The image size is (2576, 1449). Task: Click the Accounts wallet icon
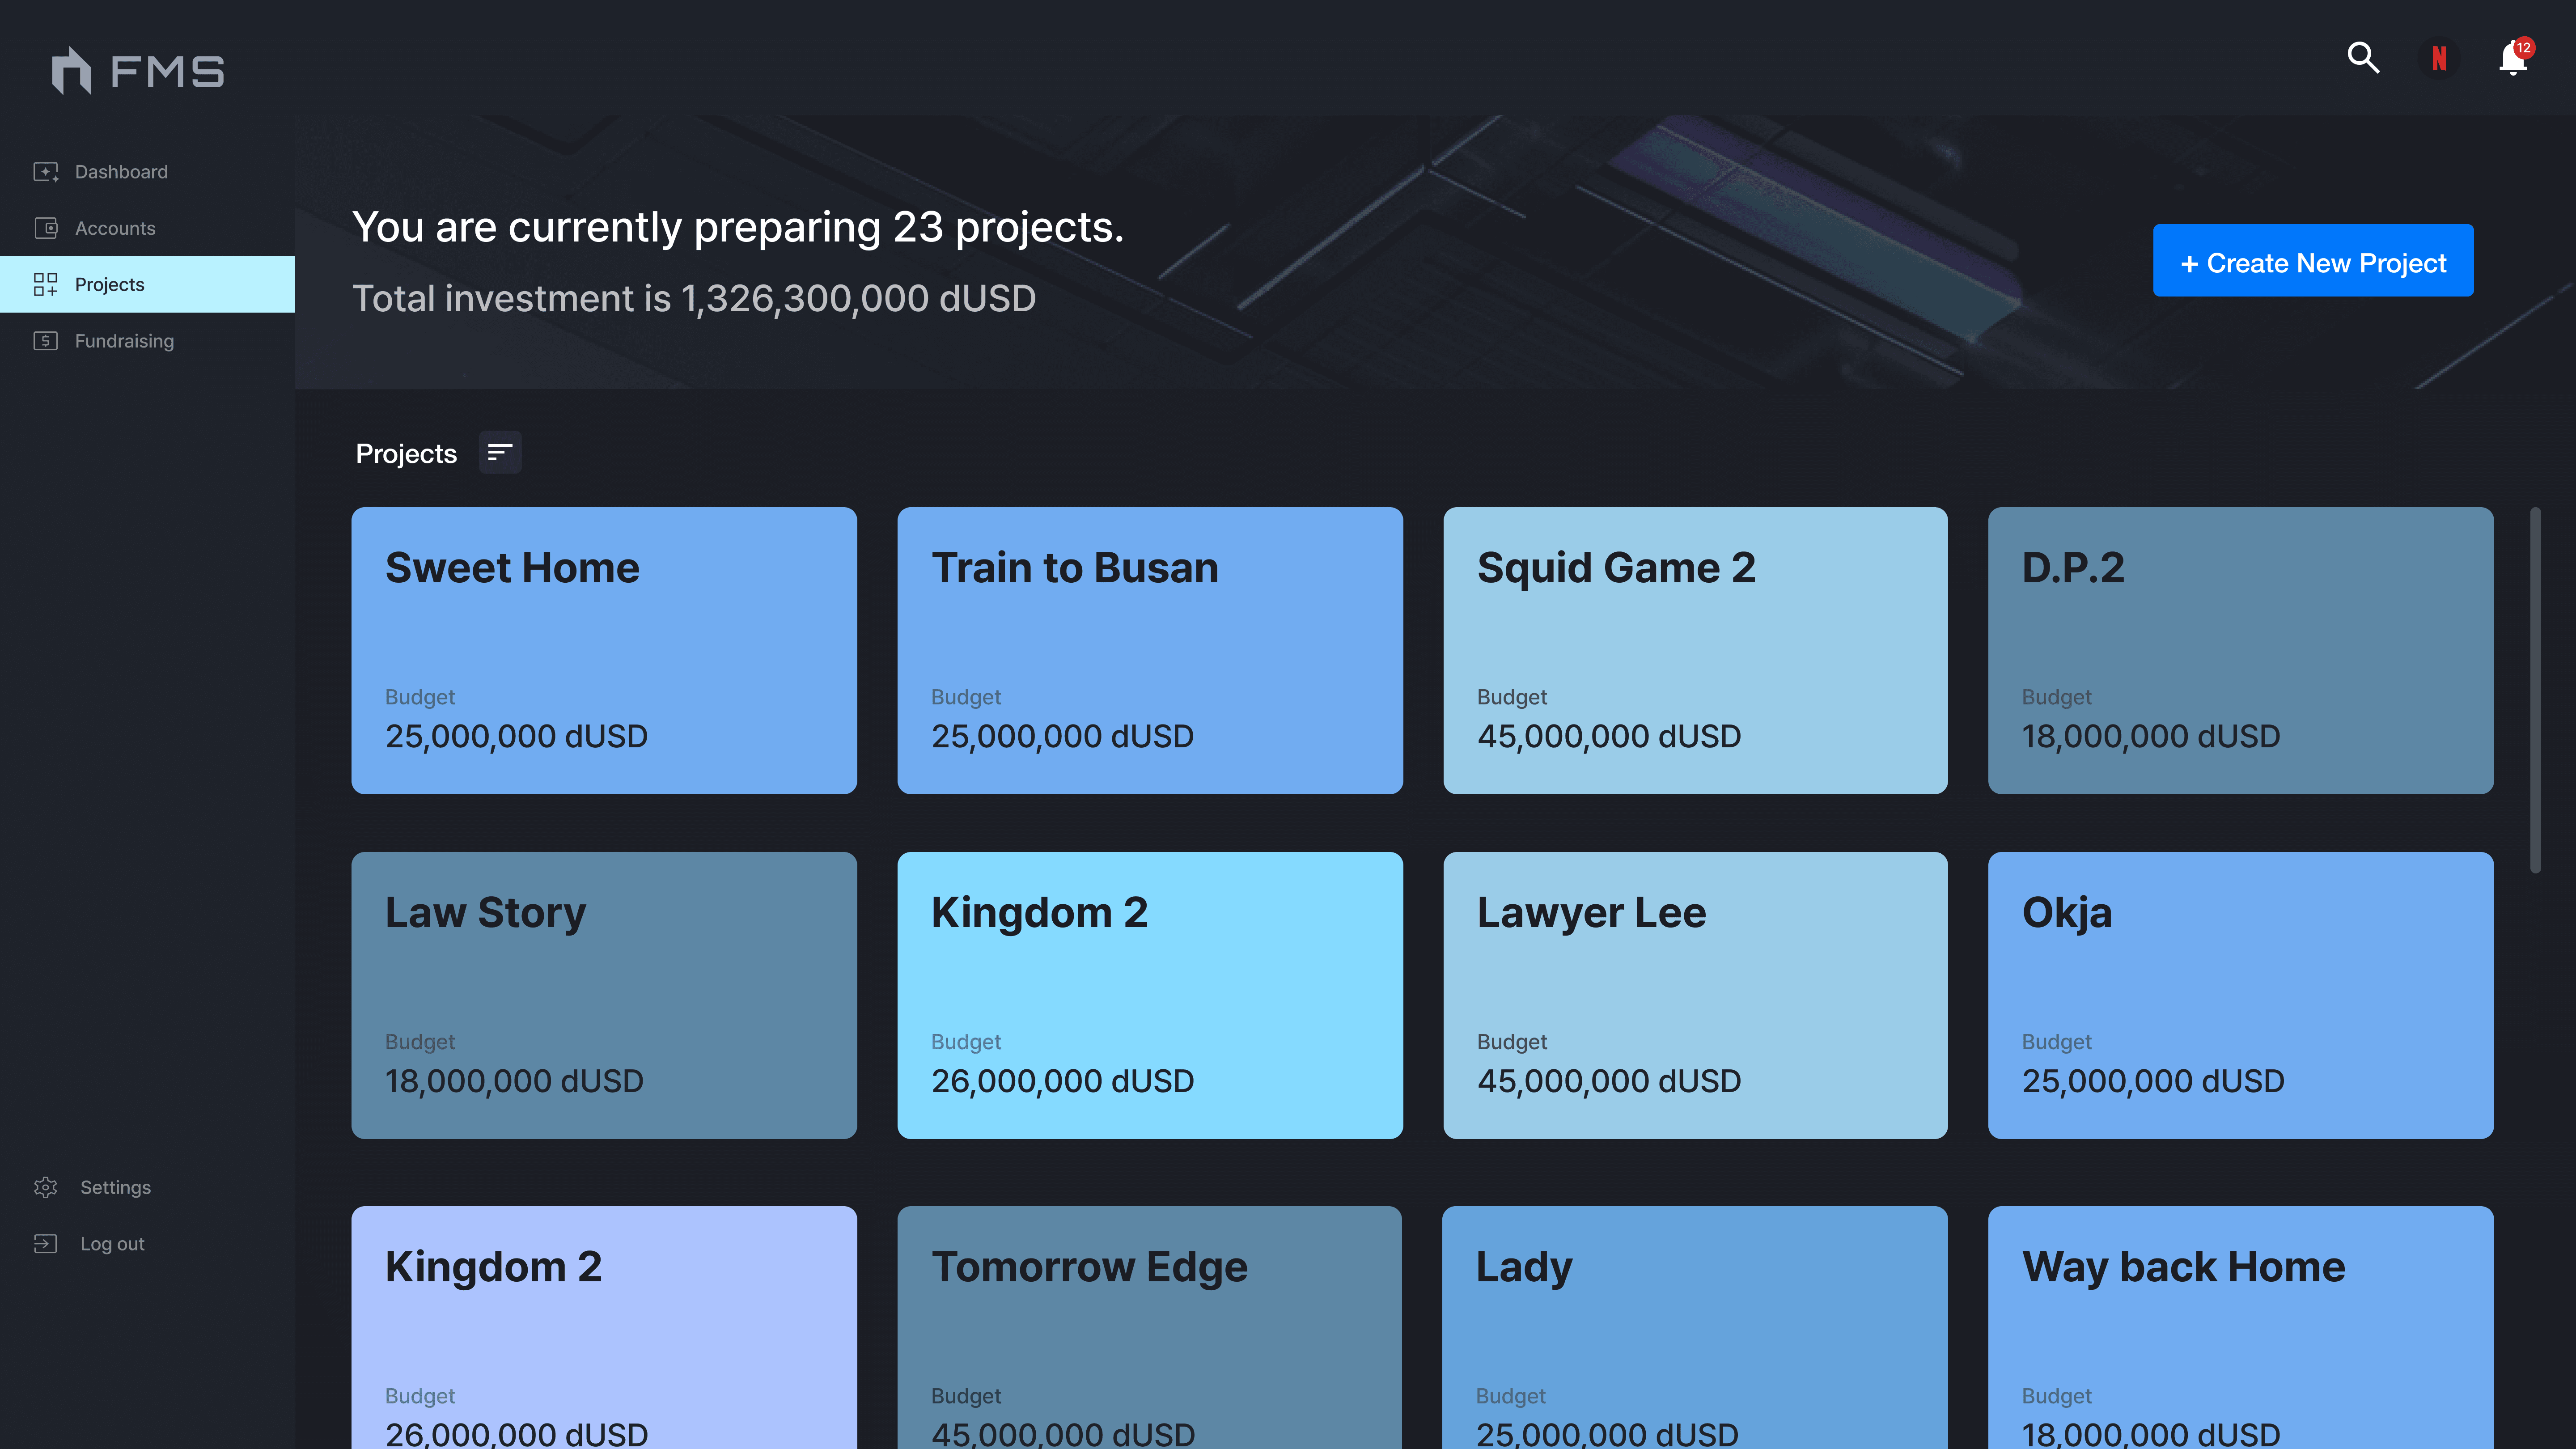click(x=46, y=228)
